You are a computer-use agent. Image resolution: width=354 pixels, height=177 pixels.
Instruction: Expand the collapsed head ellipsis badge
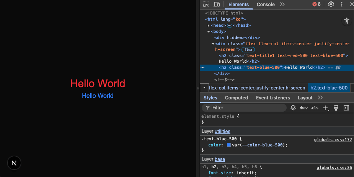point(229,26)
